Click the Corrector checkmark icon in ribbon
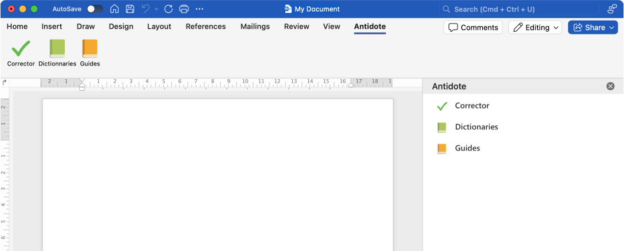Image resolution: width=624 pixels, height=251 pixels. [x=21, y=49]
